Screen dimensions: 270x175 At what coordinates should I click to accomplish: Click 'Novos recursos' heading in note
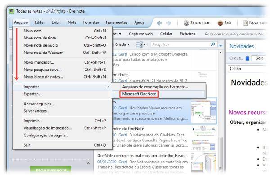[248, 113]
